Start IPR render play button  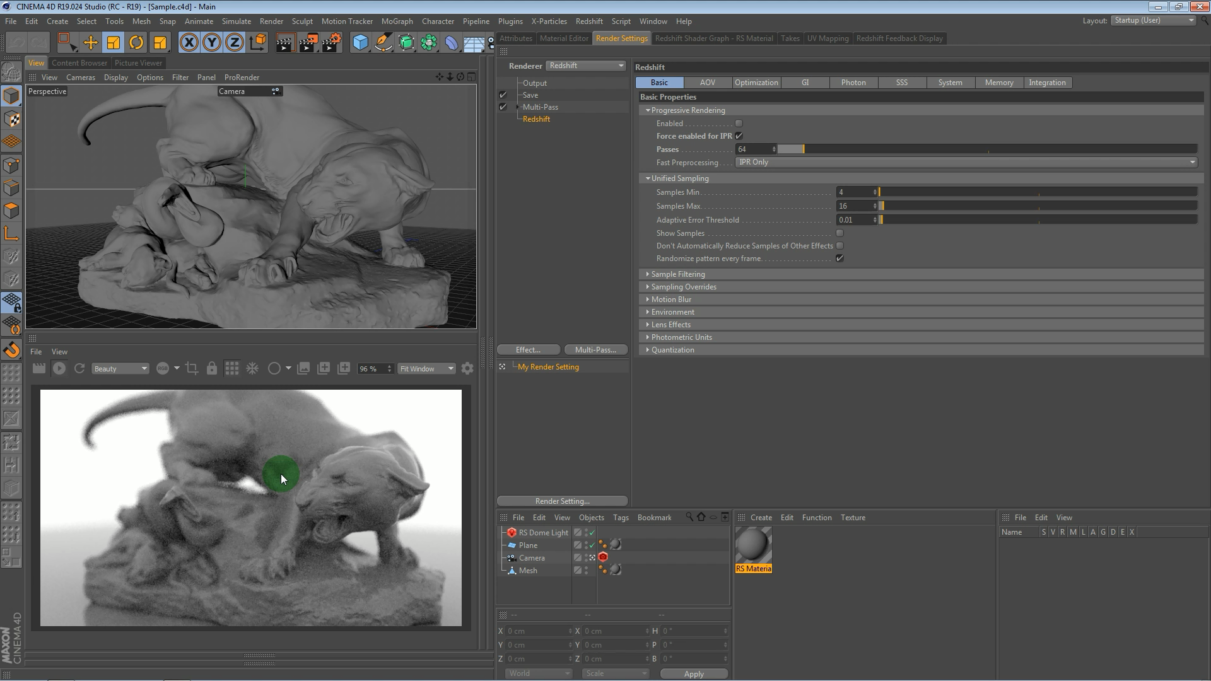tap(59, 369)
